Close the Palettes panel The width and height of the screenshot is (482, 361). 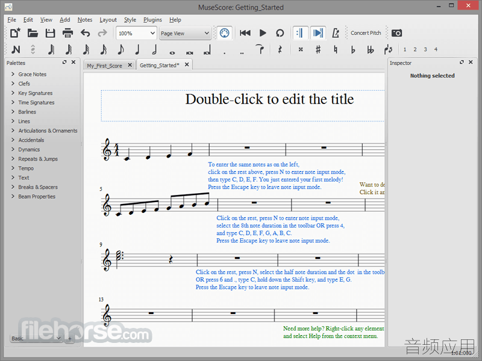(74, 63)
